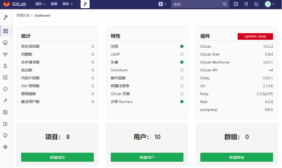Click the 新建用户 button

point(147,157)
